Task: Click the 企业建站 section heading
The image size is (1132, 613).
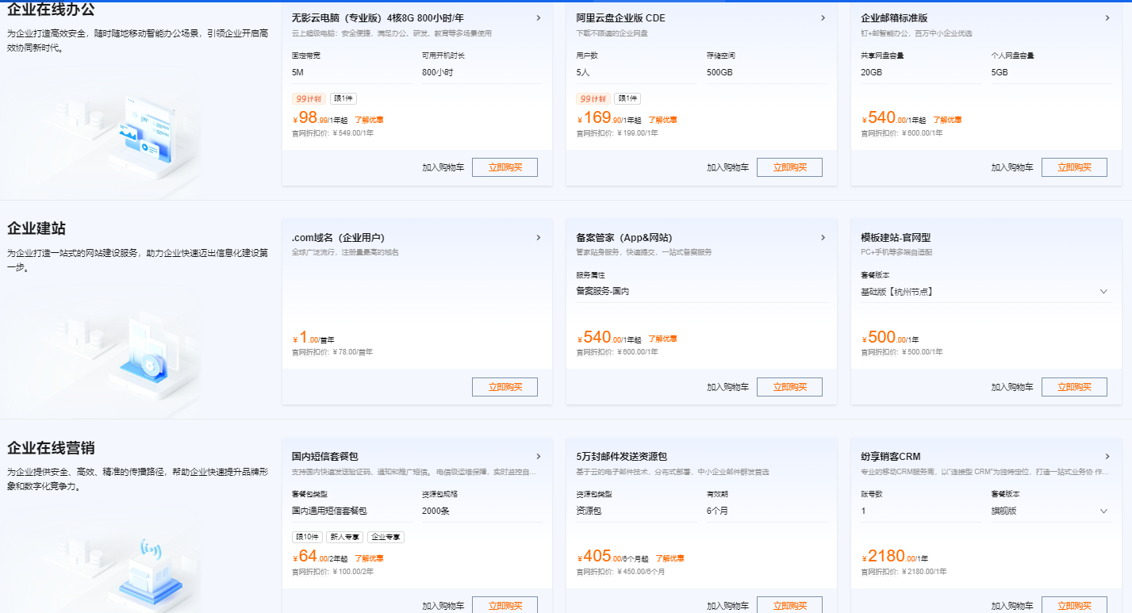Action: coord(36,228)
